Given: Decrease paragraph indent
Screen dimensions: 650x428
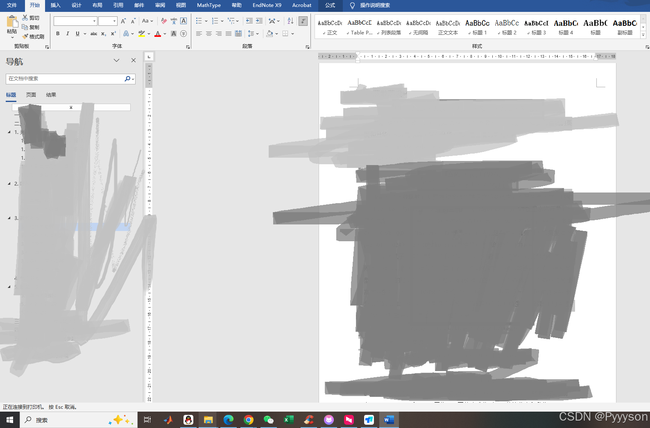Looking at the screenshot, I should click(x=249, y=21).
